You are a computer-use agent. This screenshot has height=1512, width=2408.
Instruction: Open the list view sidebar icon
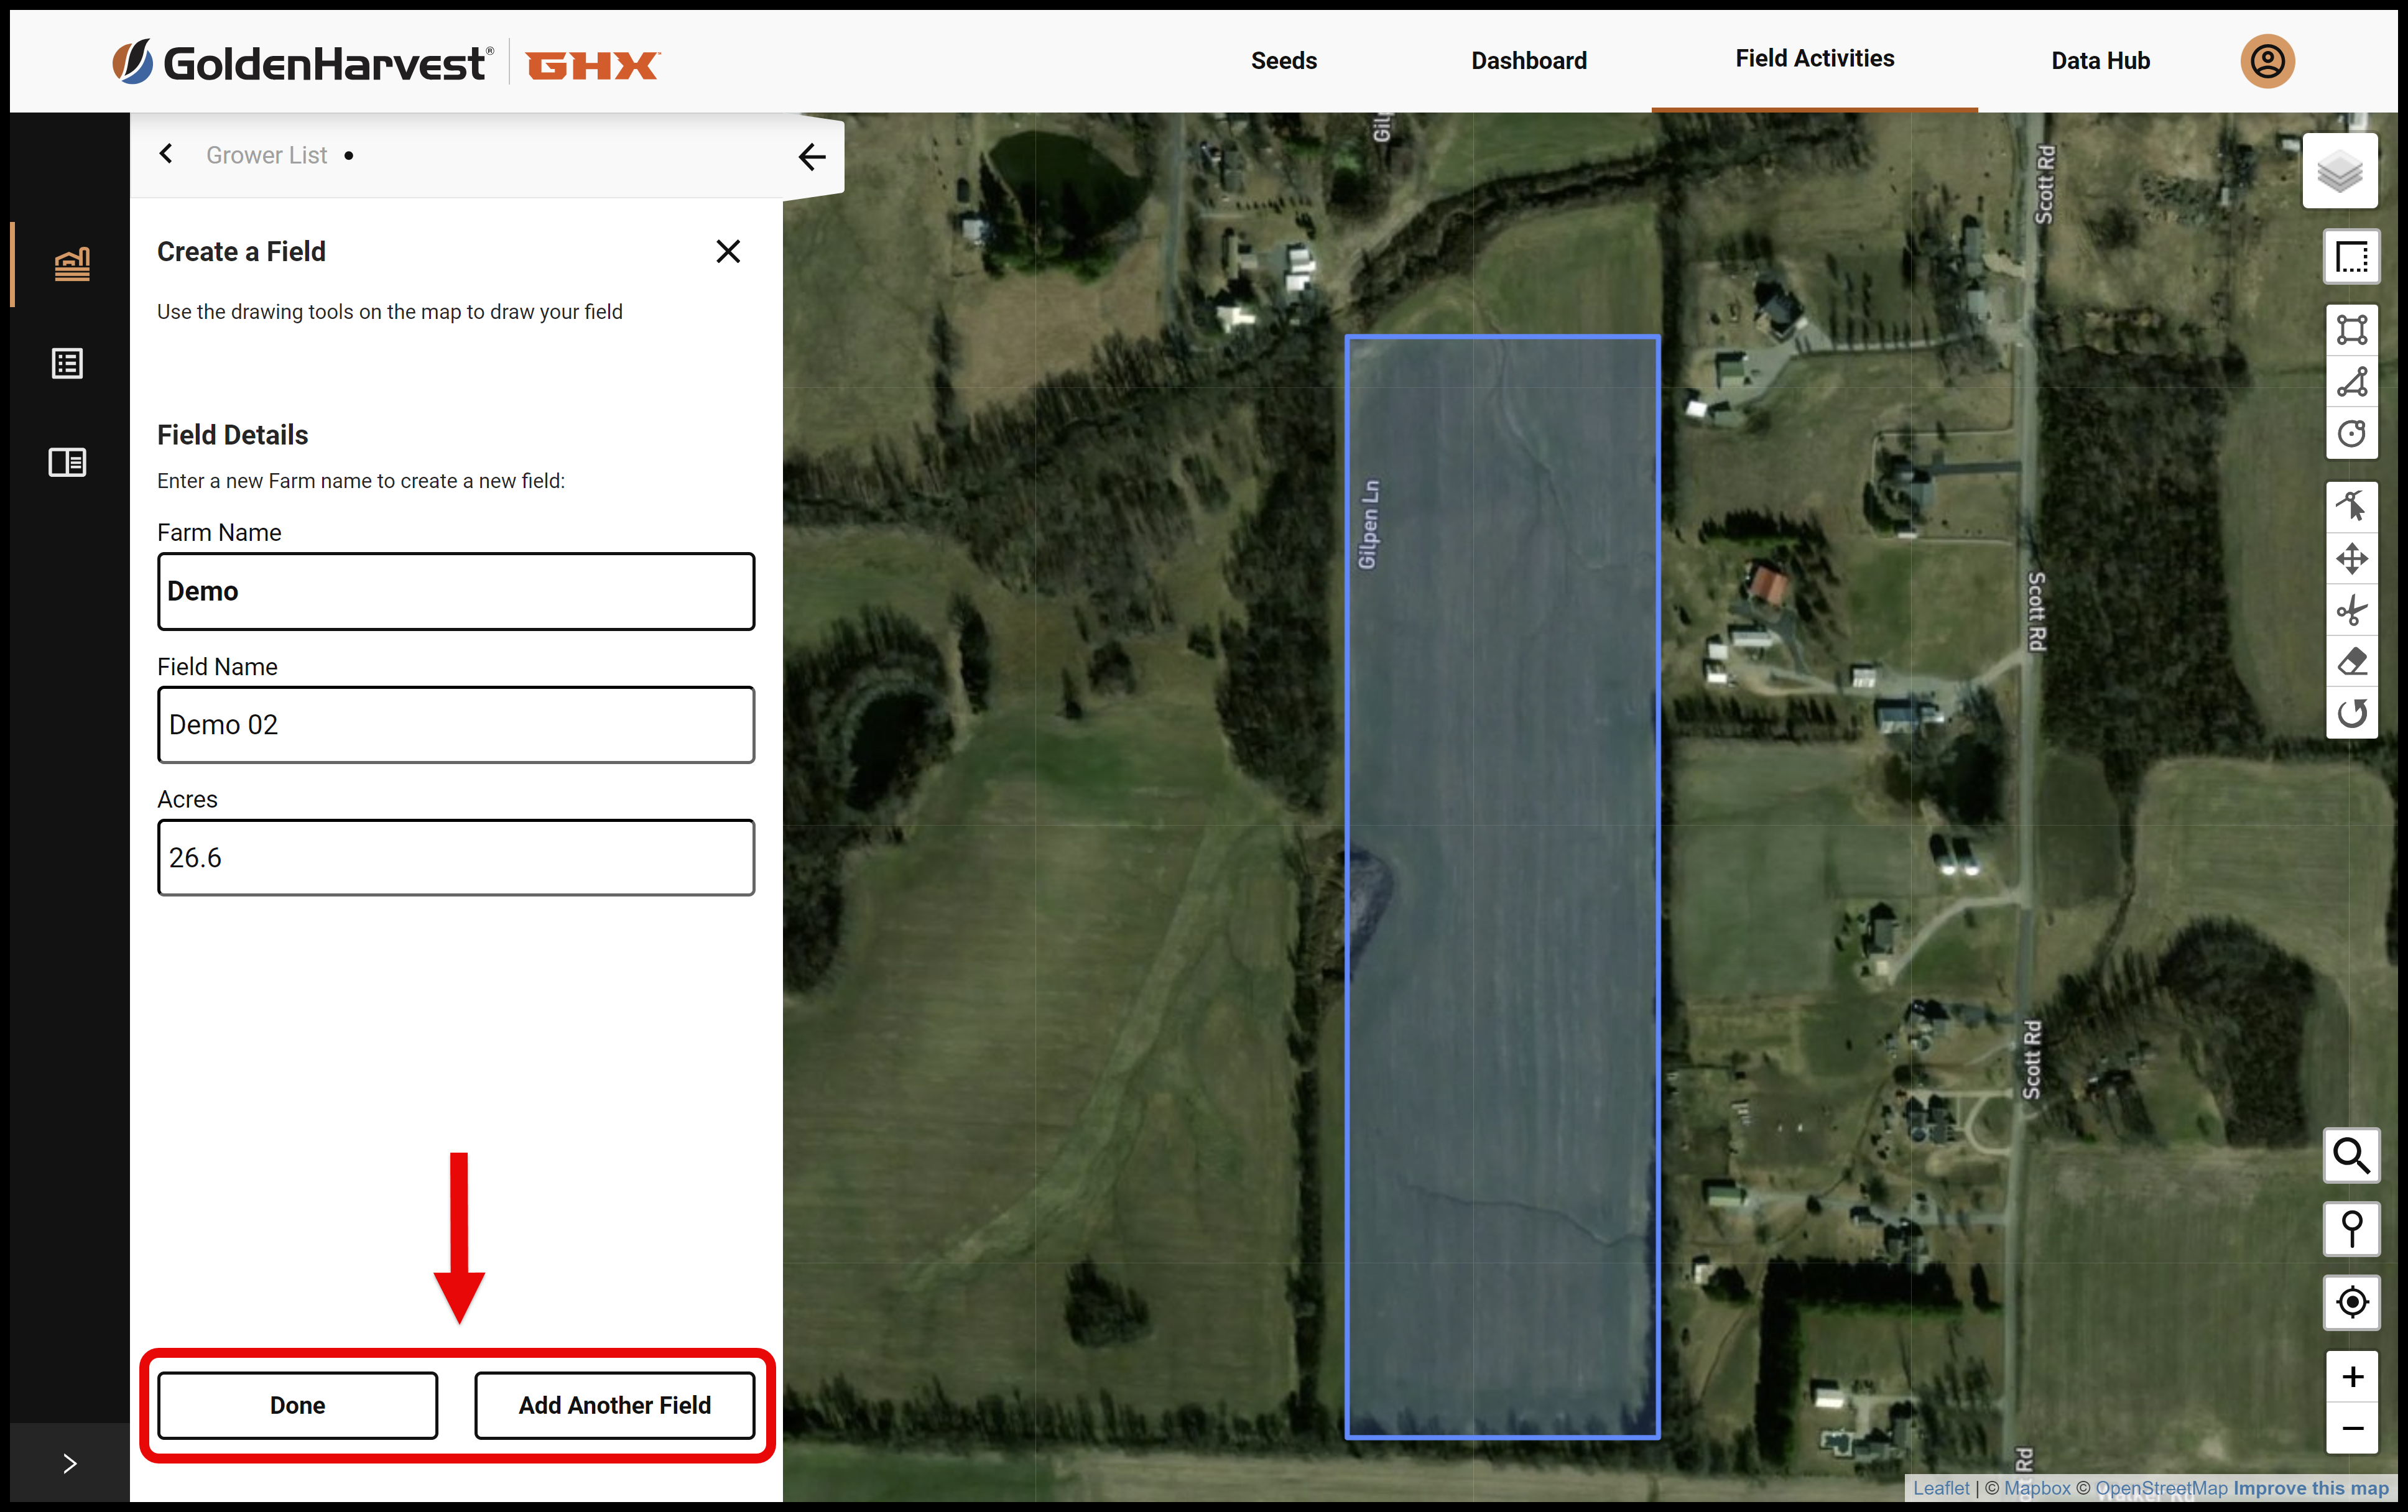[67, 363]
